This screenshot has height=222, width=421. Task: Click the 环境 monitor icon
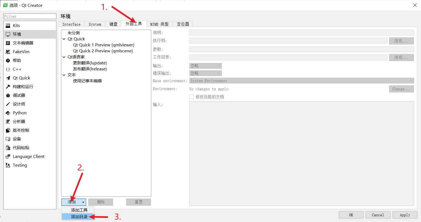(8, 34)
